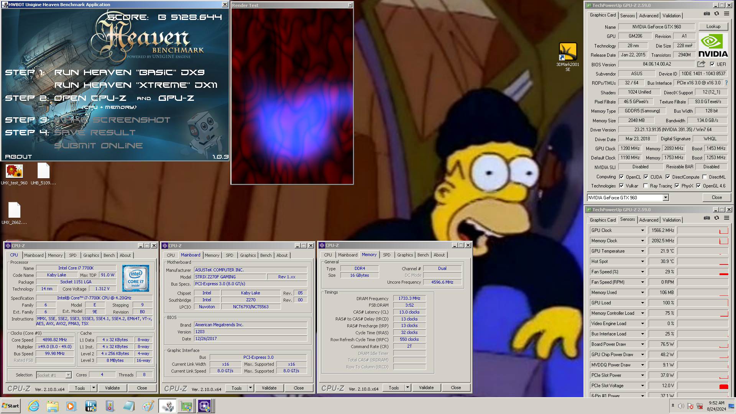
Task: Launch Windows Media Player from the taskbar
Action: click(71, 406)
